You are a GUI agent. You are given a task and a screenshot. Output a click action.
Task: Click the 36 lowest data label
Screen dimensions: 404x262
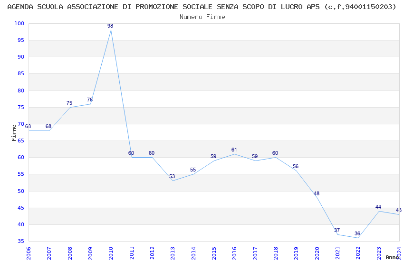click(x=357, y=233)
